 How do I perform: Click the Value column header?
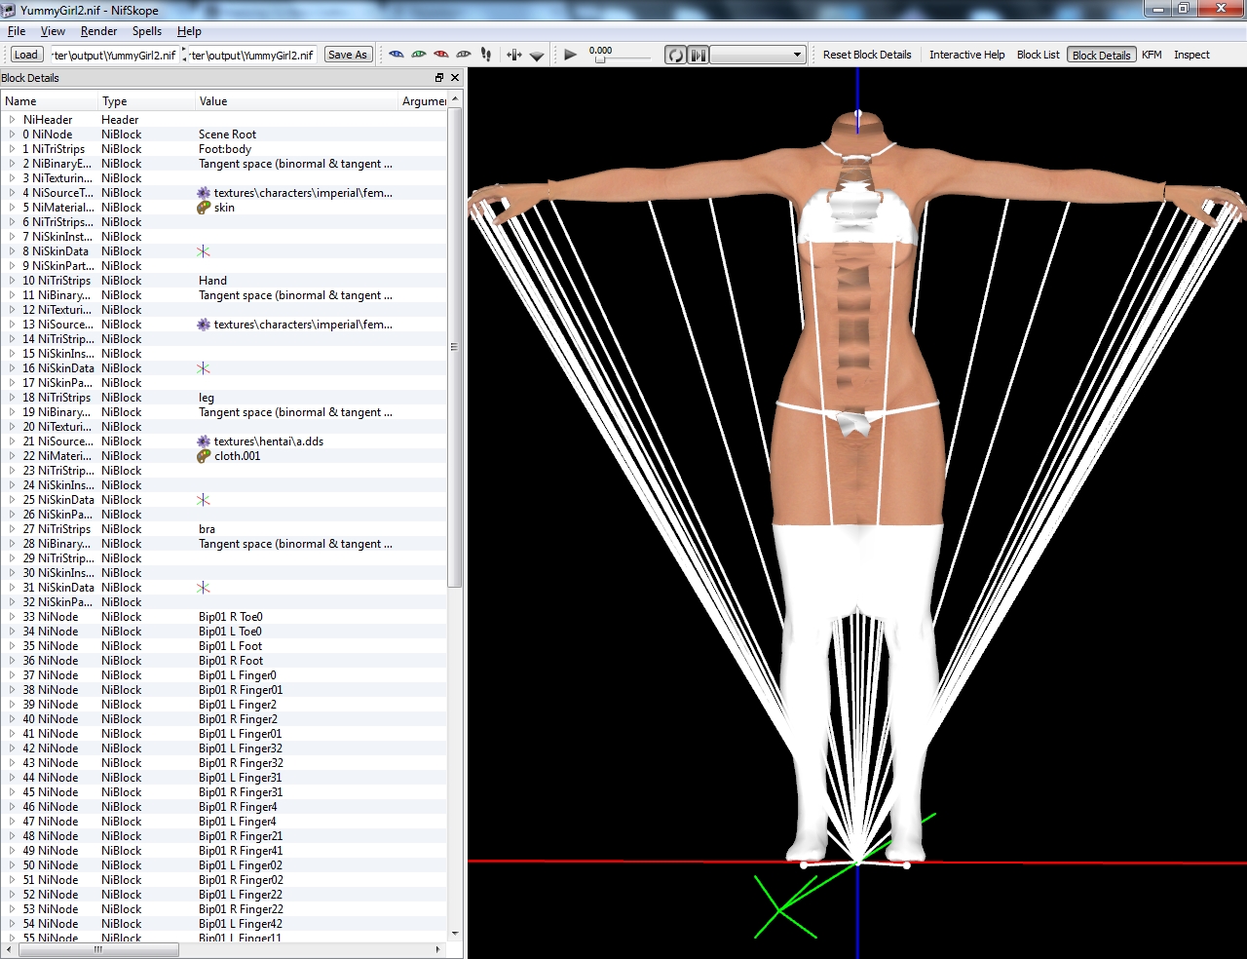(296, 101)
